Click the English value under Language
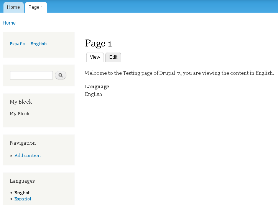 (94, 94)
